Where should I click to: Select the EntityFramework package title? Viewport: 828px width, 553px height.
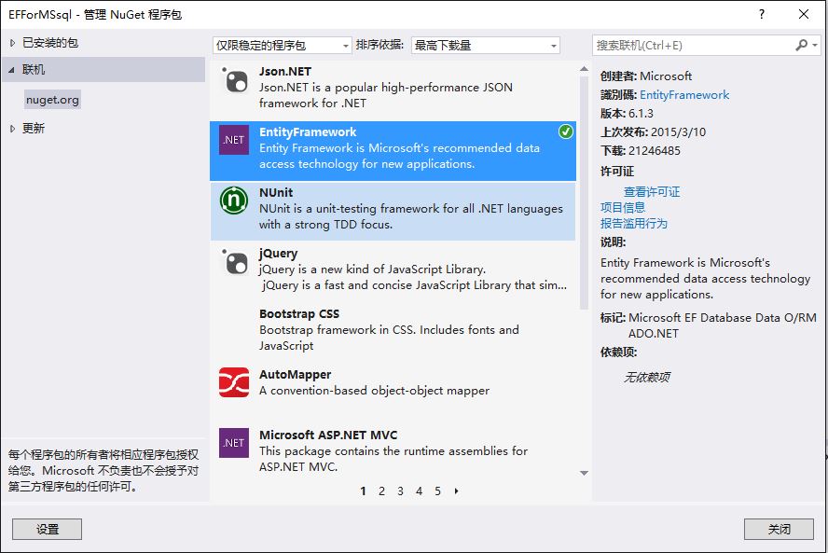point(308,132)
